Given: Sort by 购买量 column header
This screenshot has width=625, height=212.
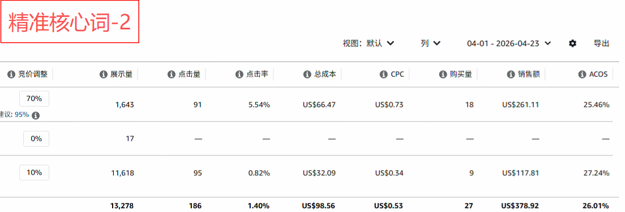Looking at the screenshot, I should [461, 75].
